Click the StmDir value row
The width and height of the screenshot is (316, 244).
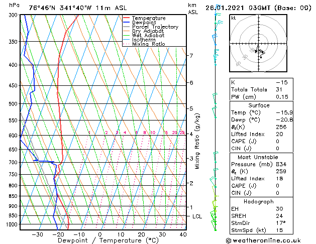[x=261, y=223]
